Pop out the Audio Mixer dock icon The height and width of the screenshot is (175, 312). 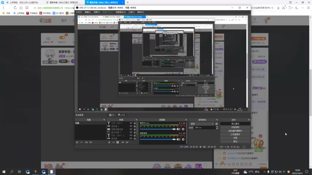tap(186, 120)
